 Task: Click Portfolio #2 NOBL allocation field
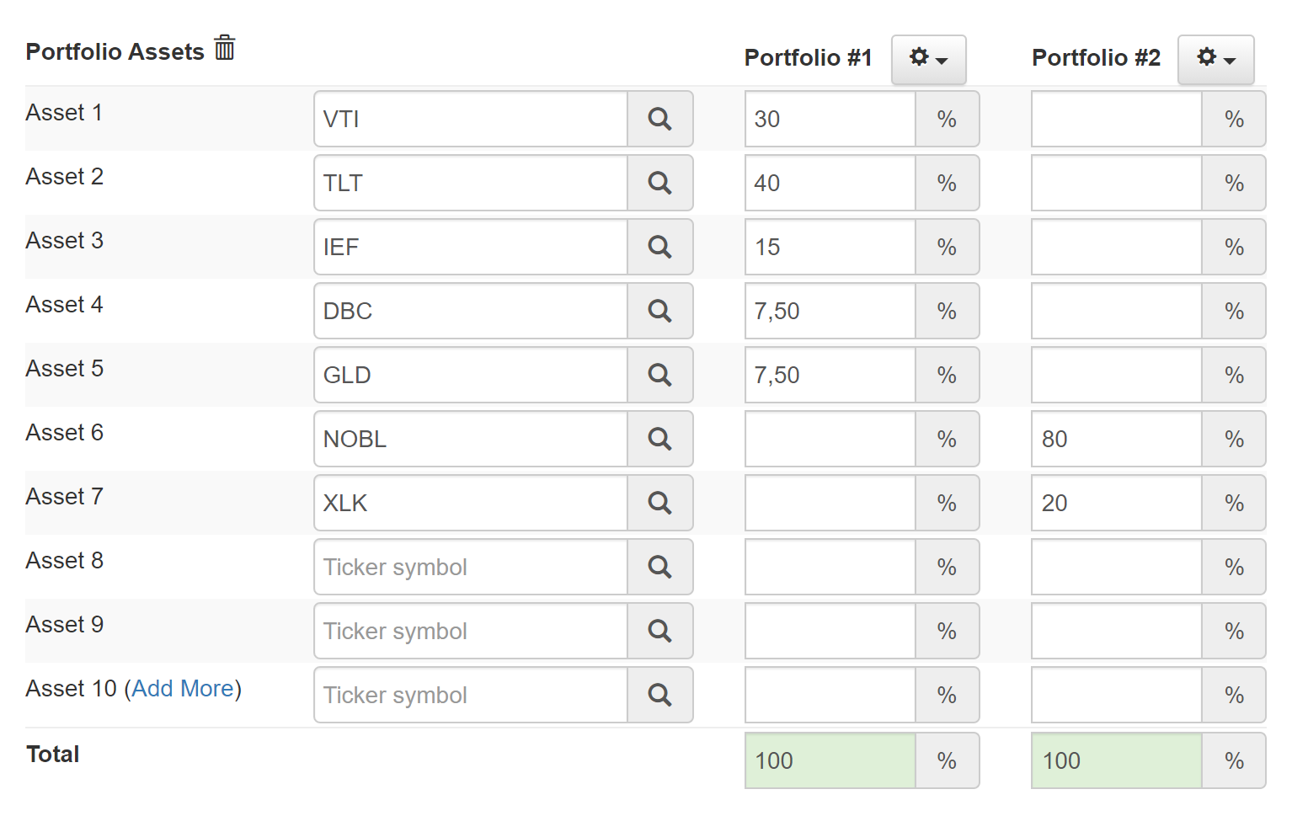(1117, 439)
